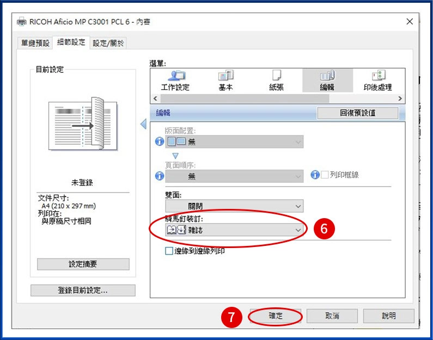Open the 頁面順序 dropdown
433x340 pixels.
point(234,176)
